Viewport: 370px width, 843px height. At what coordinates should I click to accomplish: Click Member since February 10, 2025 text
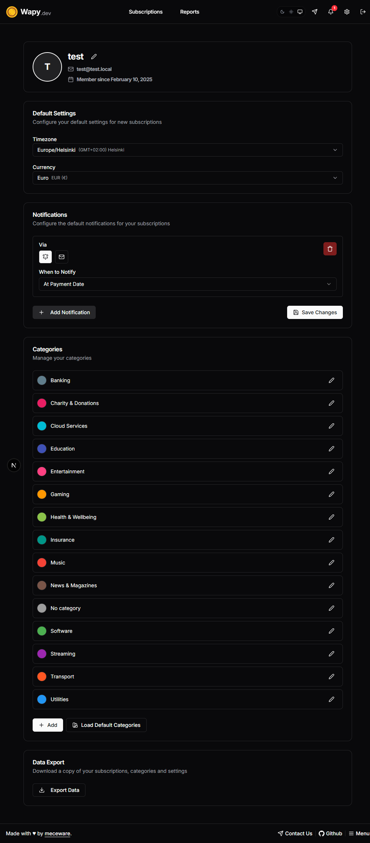[114, 79]
